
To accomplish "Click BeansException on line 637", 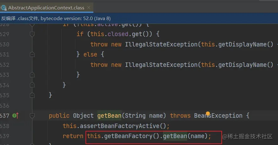I will pos(218,115).
